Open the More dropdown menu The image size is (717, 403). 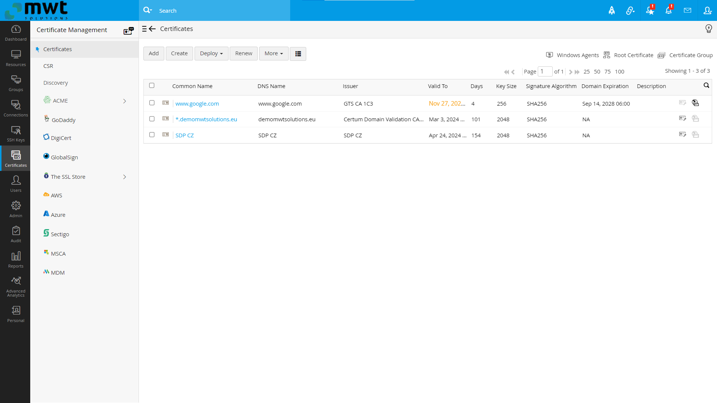point(273,53)
